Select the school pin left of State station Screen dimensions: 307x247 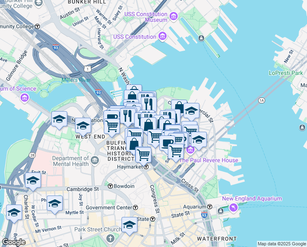point(129,226)
